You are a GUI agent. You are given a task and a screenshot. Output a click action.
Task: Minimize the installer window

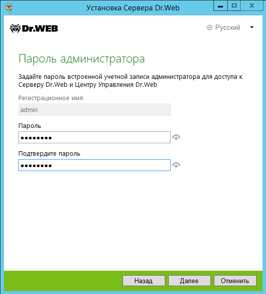(220, 5)
